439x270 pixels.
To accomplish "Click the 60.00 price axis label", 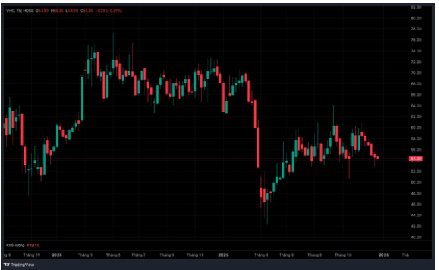I will (x=416, y=127).
